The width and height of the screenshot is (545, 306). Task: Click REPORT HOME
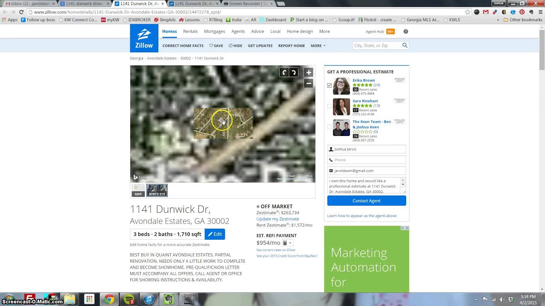tap(291, 45)
